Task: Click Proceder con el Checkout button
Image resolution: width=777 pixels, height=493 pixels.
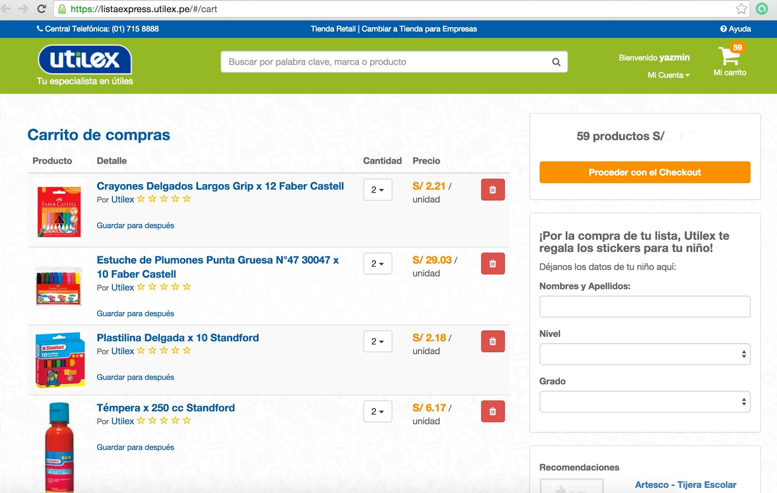Action: (x=645, y=172)
